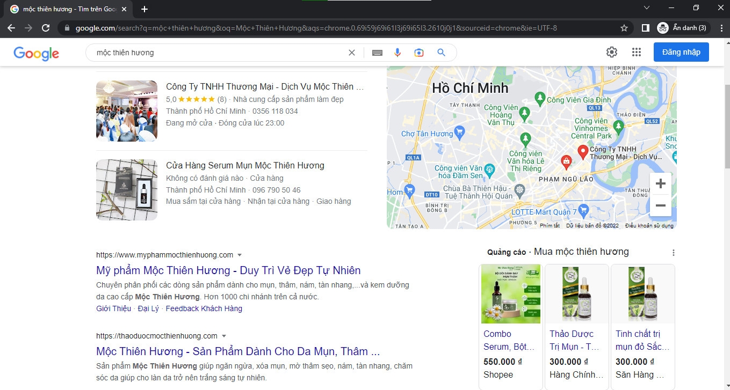Open Google settings gear

pyautogui.click(x=612, y=52)
